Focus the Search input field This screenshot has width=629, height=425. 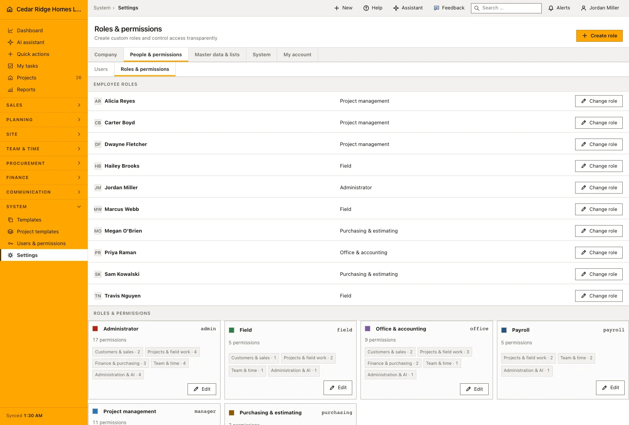(x=506, y=8)
